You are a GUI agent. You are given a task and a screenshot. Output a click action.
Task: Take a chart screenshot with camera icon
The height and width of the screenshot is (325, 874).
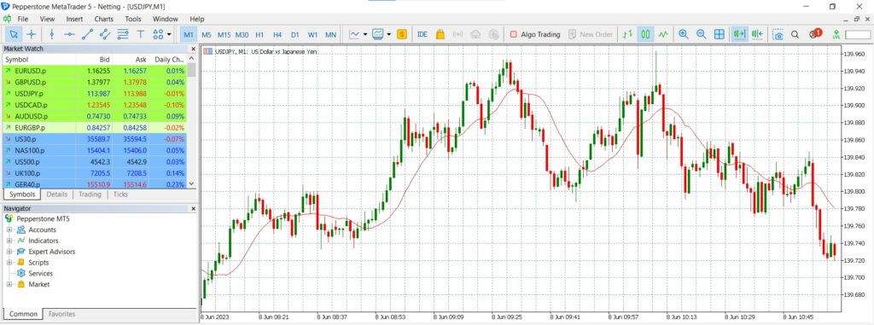(778, 34)
